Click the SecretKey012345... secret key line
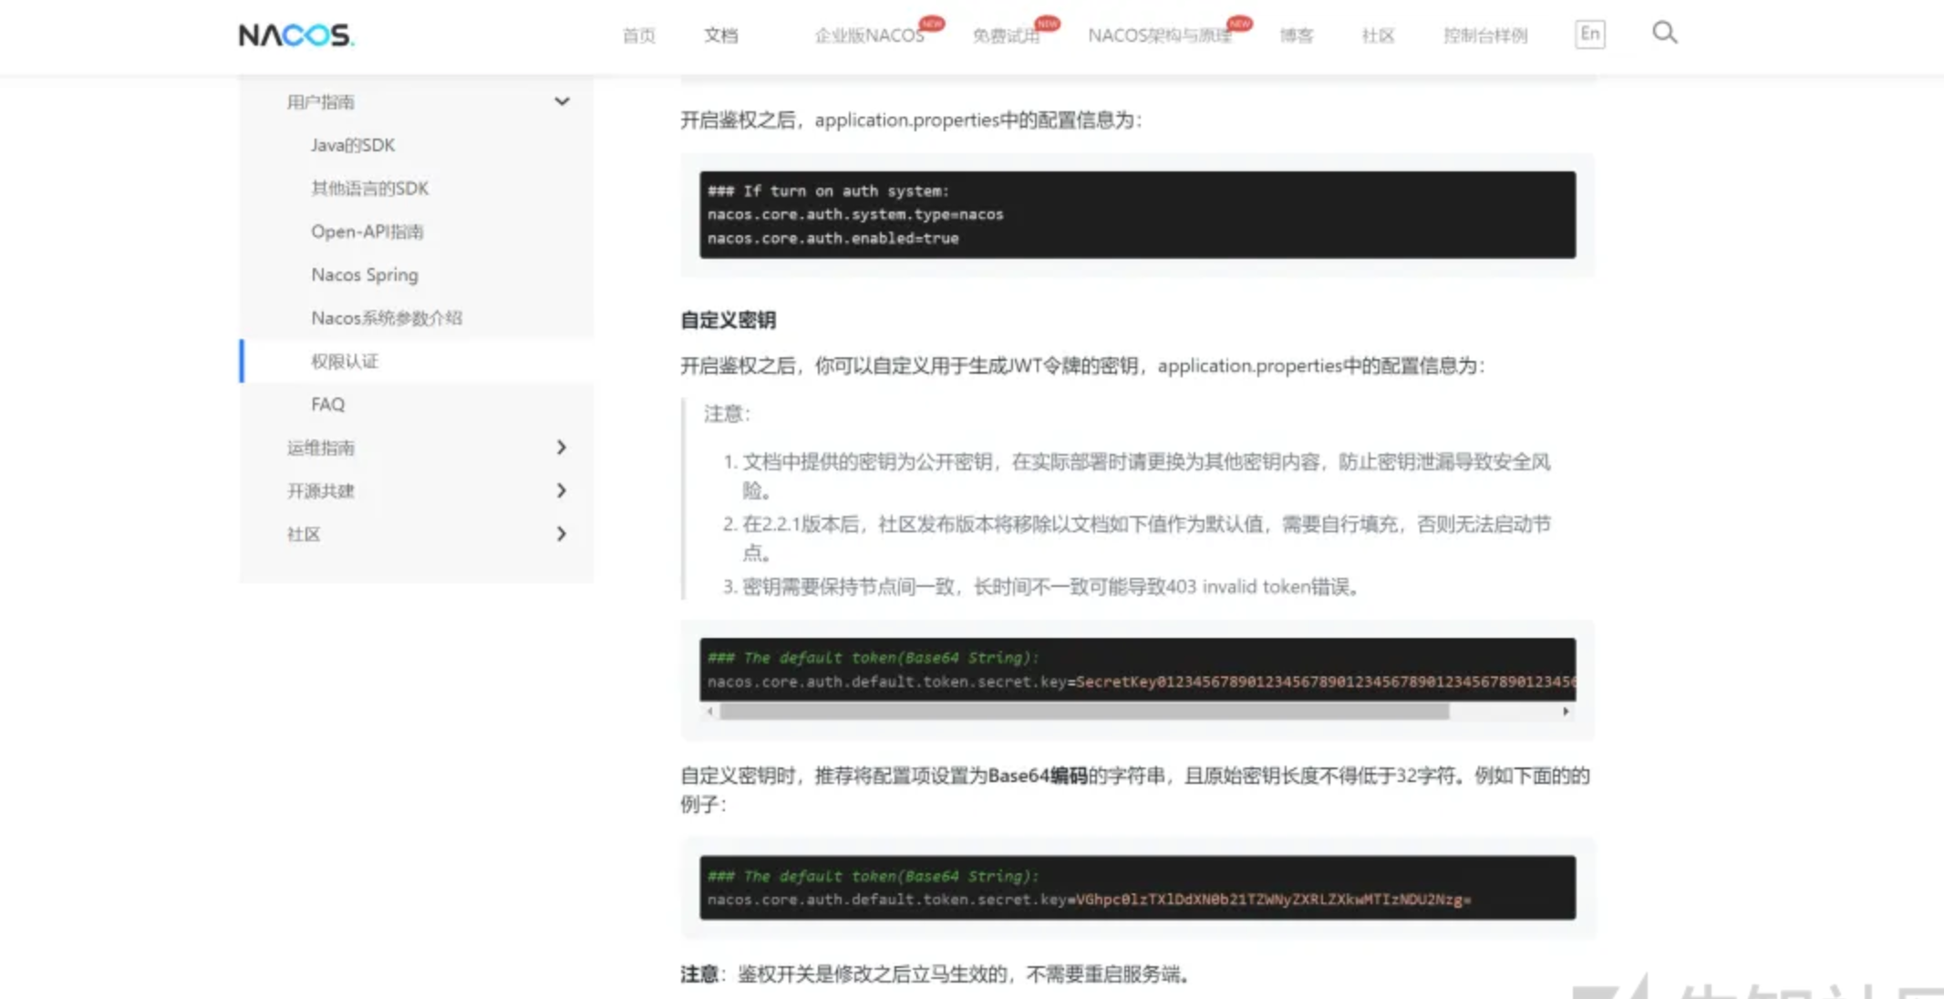This screenshot has height=999, width=1944. 1141,682
